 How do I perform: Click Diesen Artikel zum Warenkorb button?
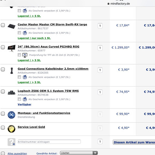(134, 142)
